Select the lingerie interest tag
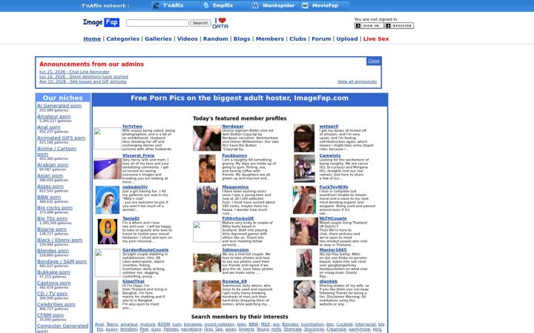Screen dimensions: 534x333 point(246,329)
